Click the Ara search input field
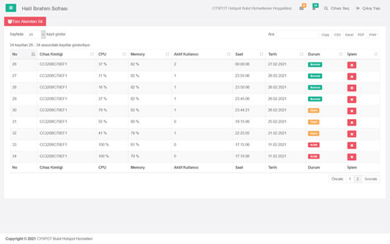Screen dimensions: 390x244 pyautogui.click(x=296, y=35)
